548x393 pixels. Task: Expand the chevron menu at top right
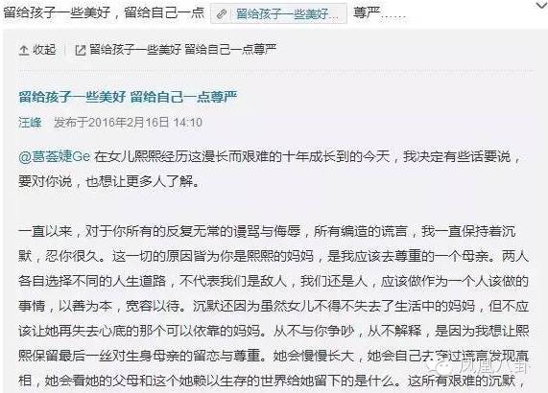541,5
